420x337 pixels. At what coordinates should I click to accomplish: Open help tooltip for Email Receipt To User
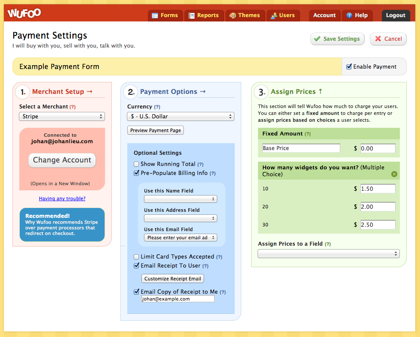(x=205, y=266)
